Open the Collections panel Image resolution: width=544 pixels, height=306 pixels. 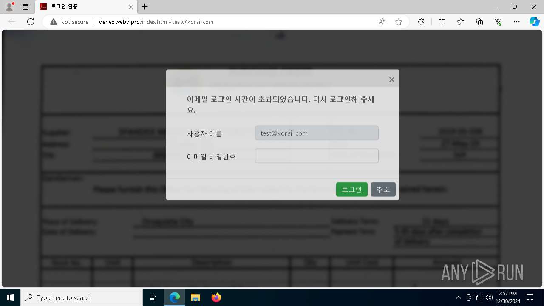[x=479, y=22]
